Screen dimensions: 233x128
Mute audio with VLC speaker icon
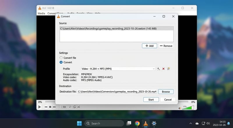point(180,108)
